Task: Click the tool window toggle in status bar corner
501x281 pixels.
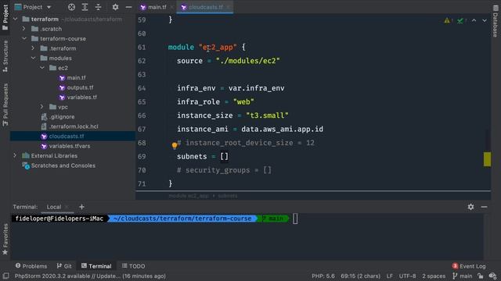Action: click(5, 276)
